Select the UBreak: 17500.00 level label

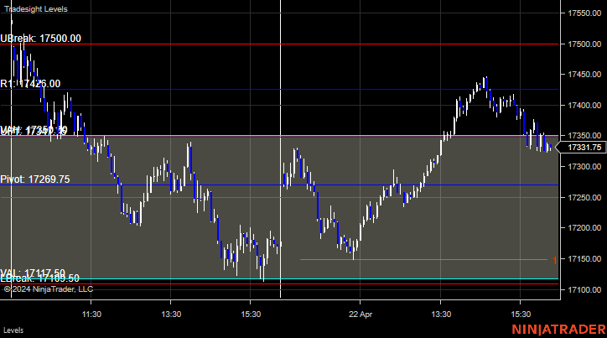(40, 39)
